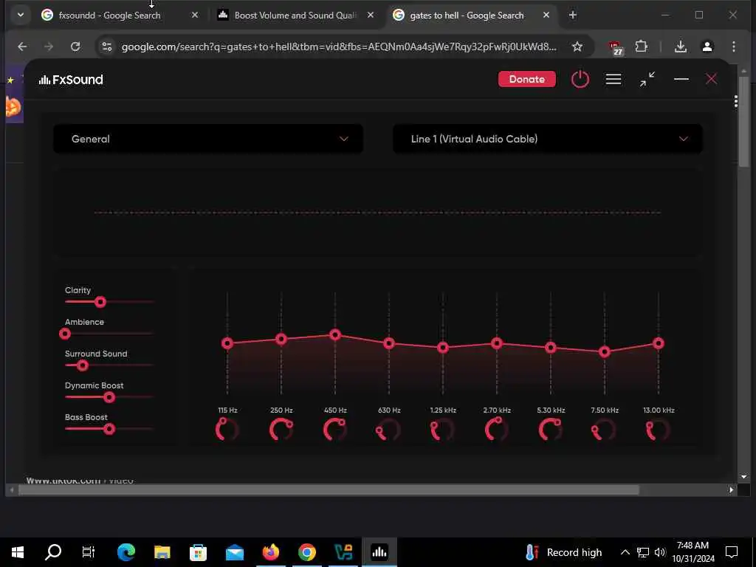Screen dimensions: 756x567
Task: Click the 2.70 kHz frequency knob
Action: pos(497,430)
